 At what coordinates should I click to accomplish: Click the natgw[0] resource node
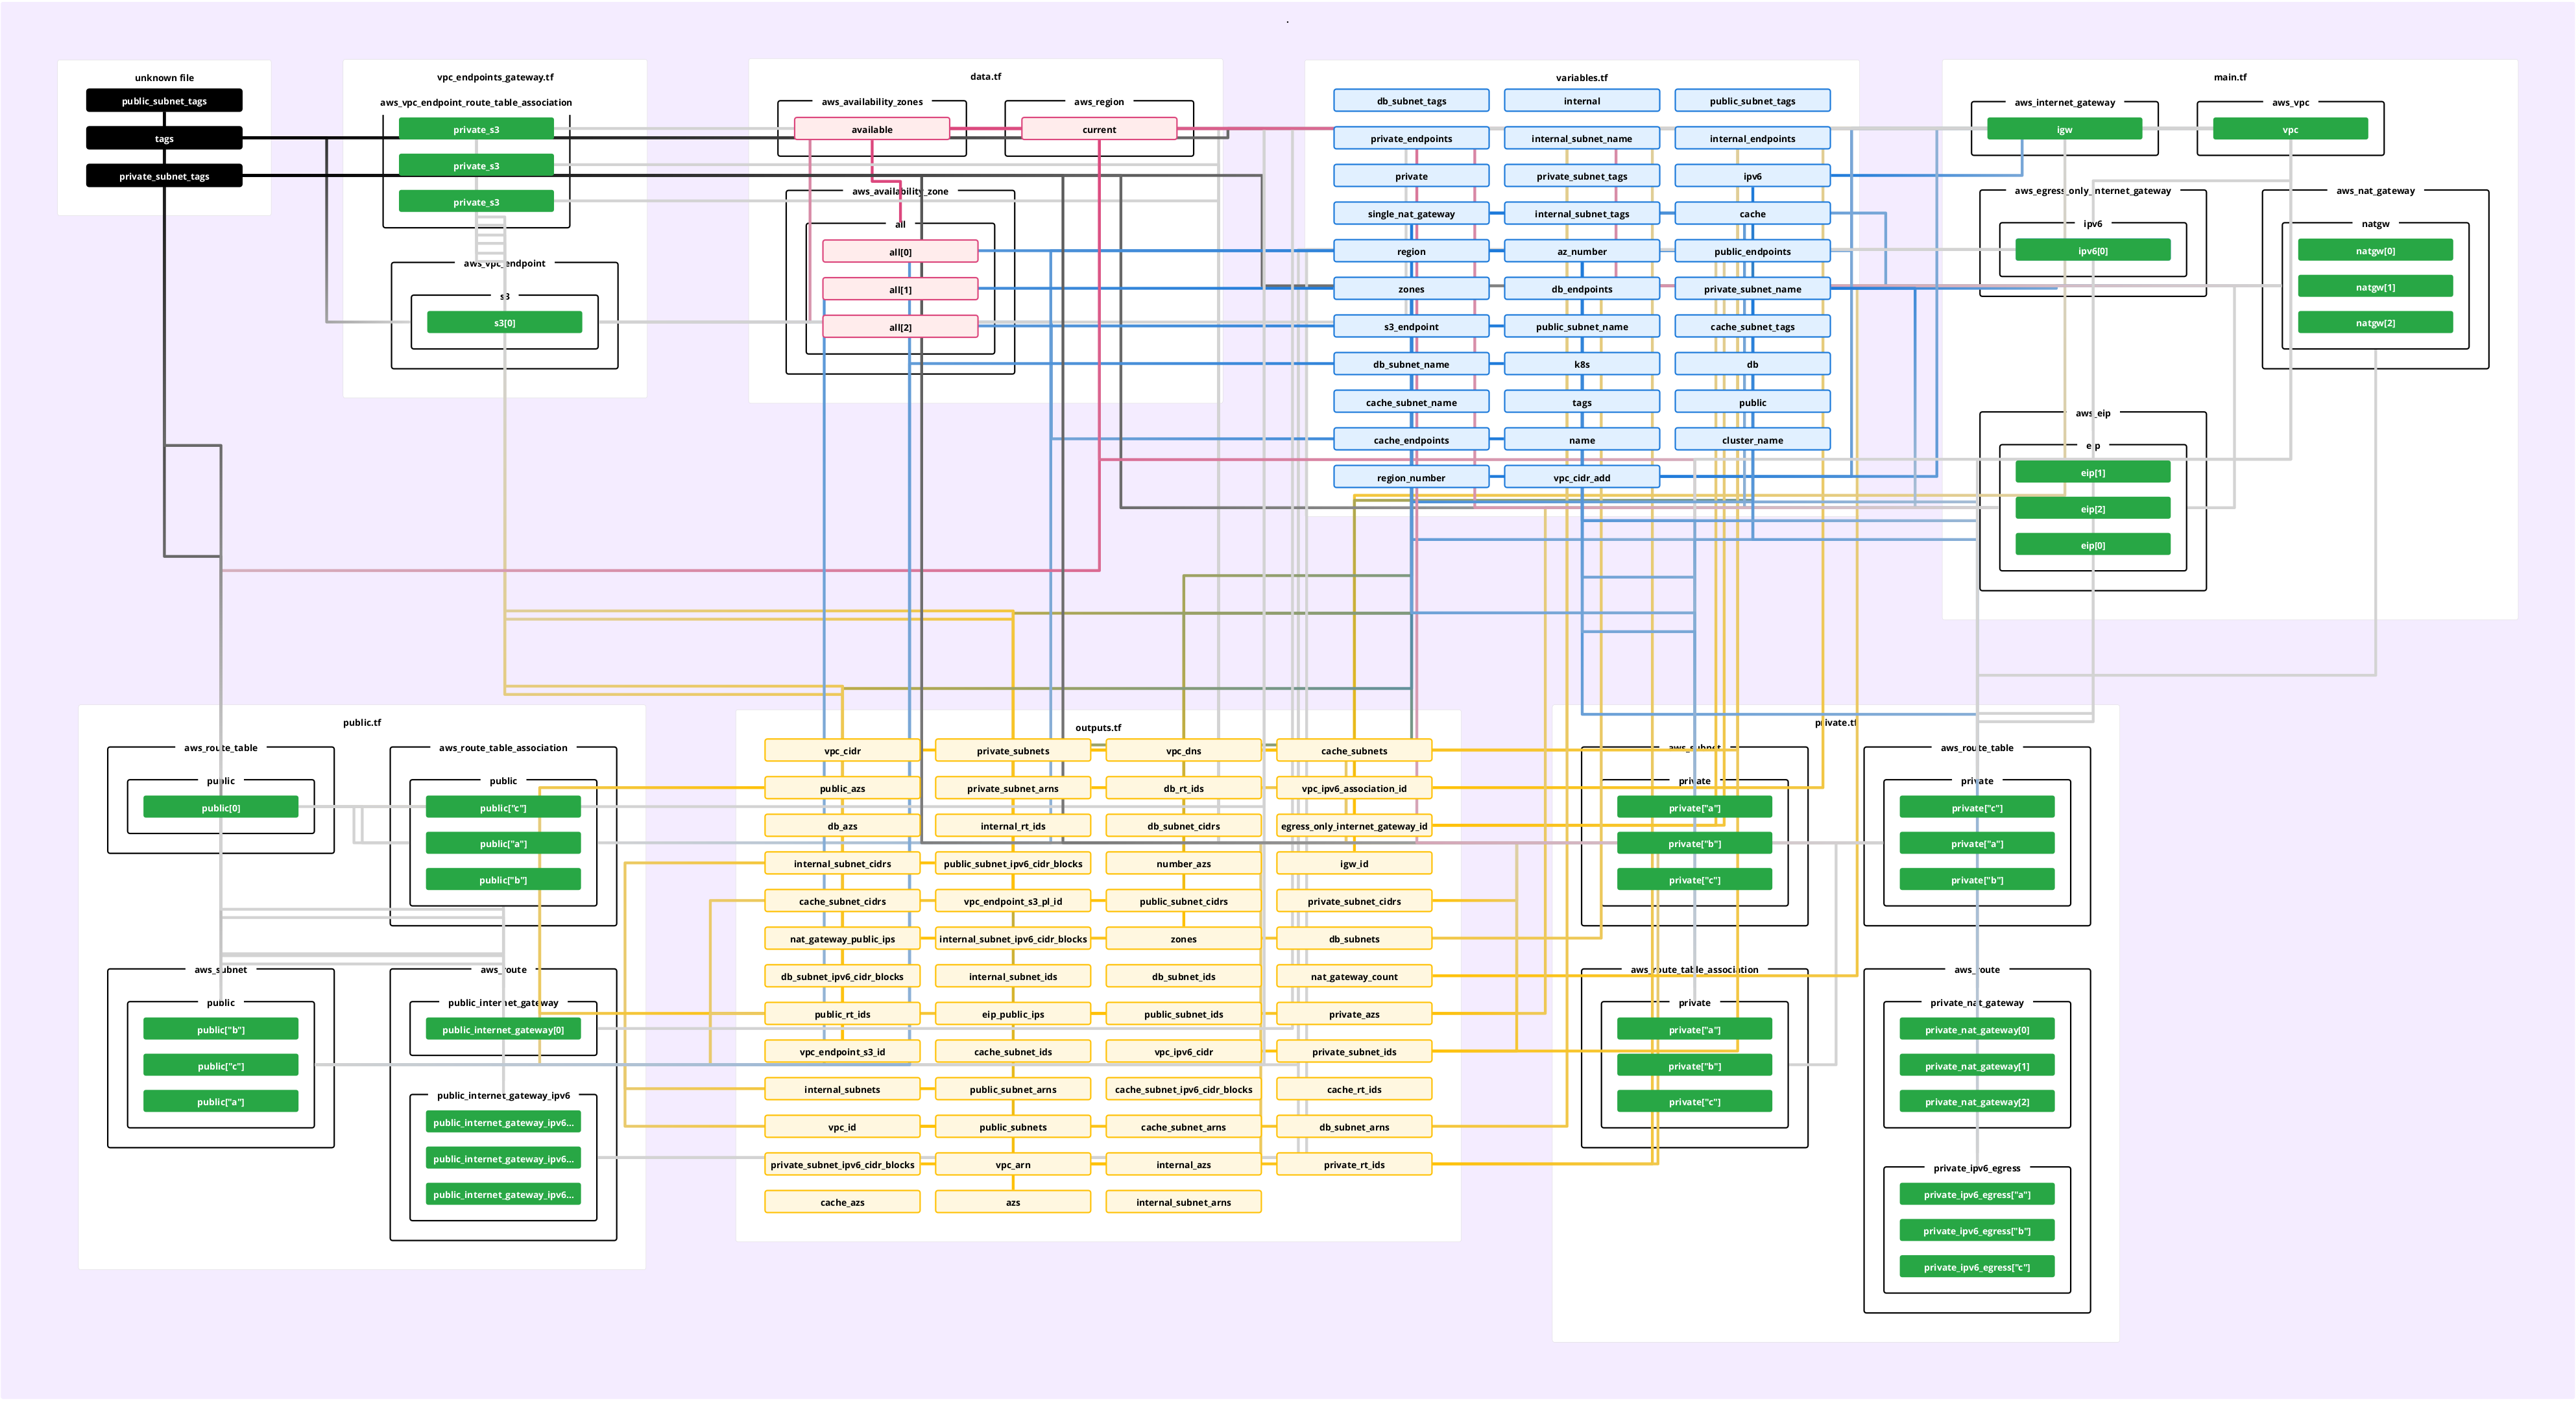(2375, 251)
